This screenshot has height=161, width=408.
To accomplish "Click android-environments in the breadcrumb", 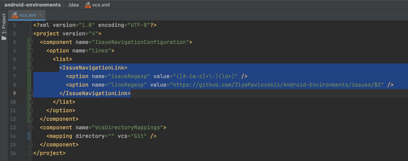I will click(x=32, y=5).
